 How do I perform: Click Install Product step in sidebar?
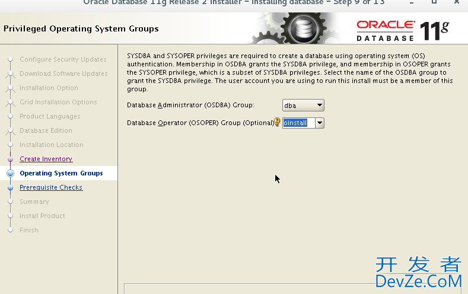[42, 216]
